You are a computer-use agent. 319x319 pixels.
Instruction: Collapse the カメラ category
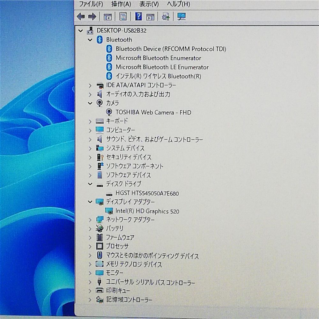[x=90, y=103]
